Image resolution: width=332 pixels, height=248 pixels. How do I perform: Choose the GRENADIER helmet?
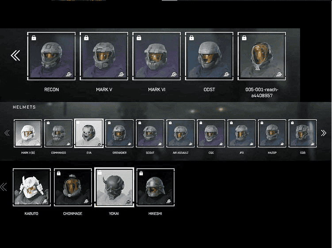[x=119, y=133]
